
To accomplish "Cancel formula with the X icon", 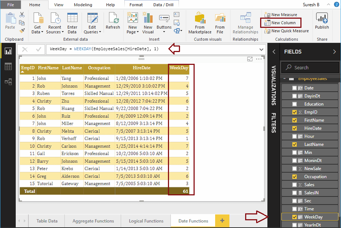I will [25, 49].
